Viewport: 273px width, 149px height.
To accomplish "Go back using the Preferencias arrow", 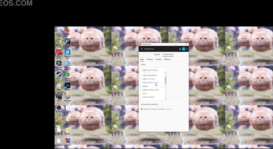I will point(142,49).
